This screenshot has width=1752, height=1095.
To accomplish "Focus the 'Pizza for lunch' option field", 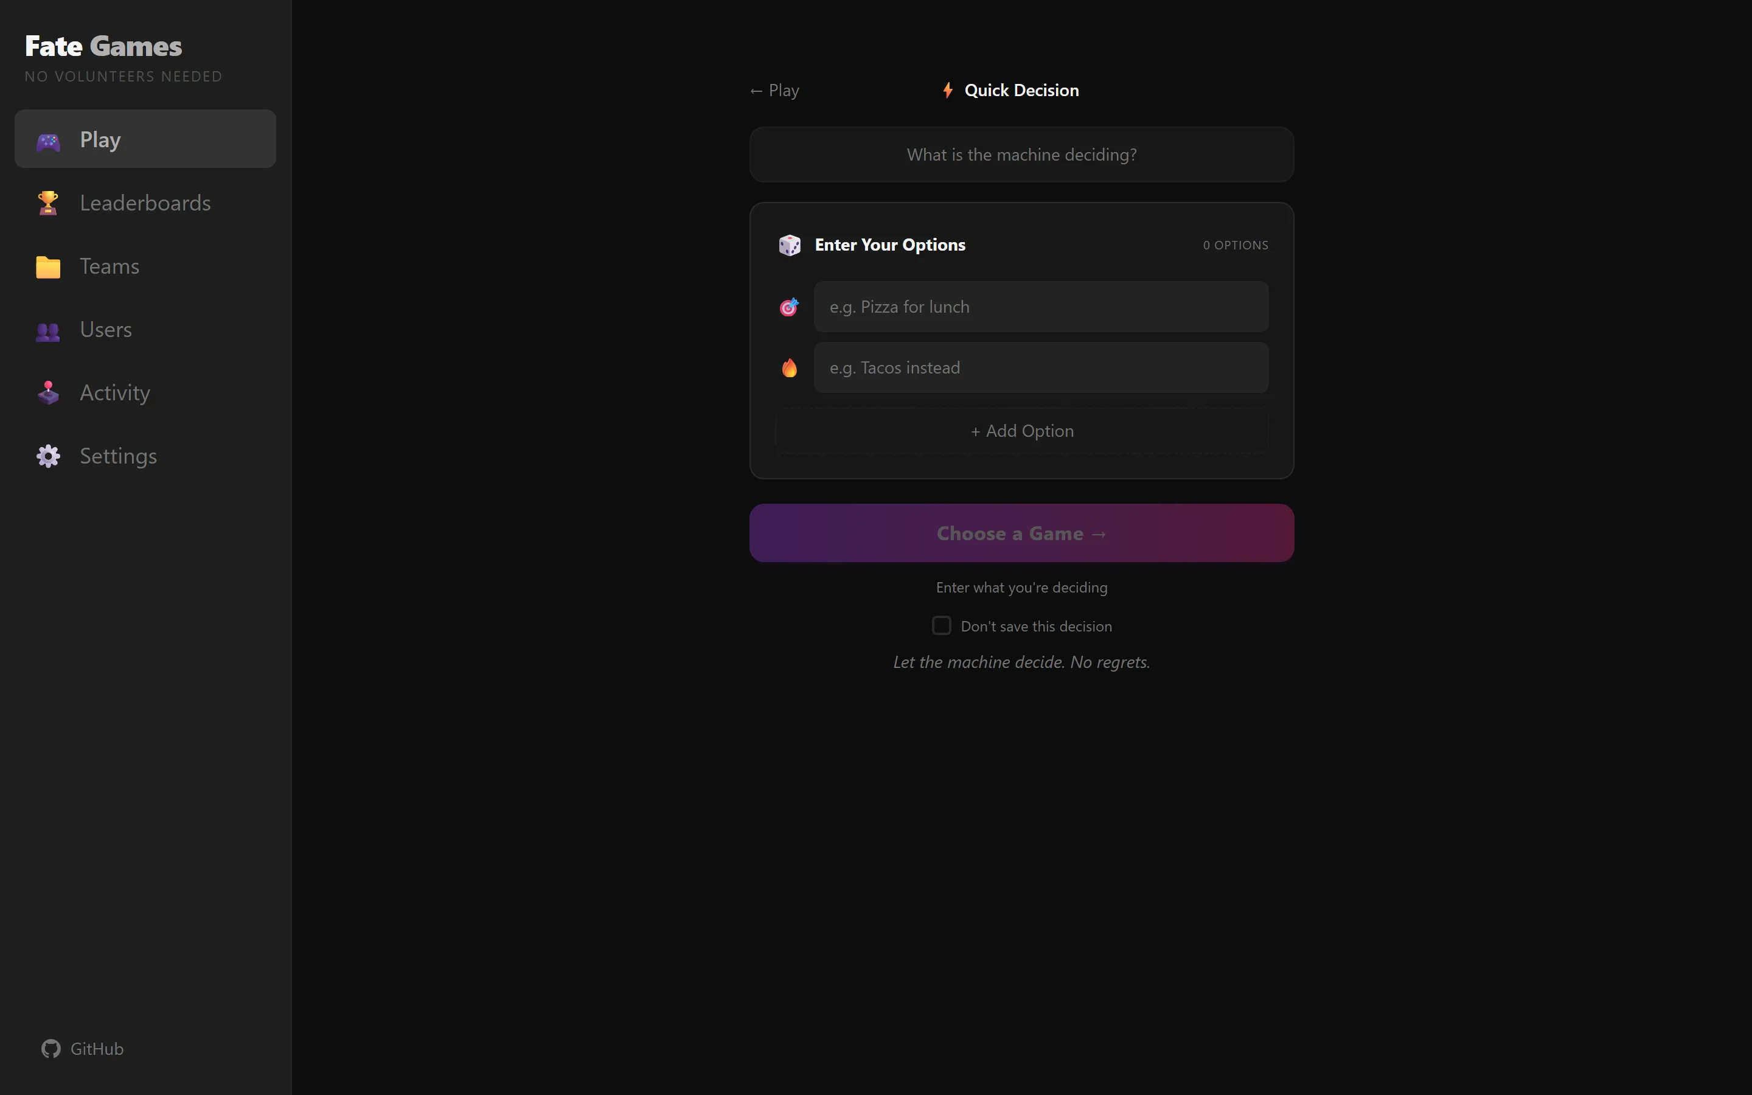I will (x=1040, y=307).
